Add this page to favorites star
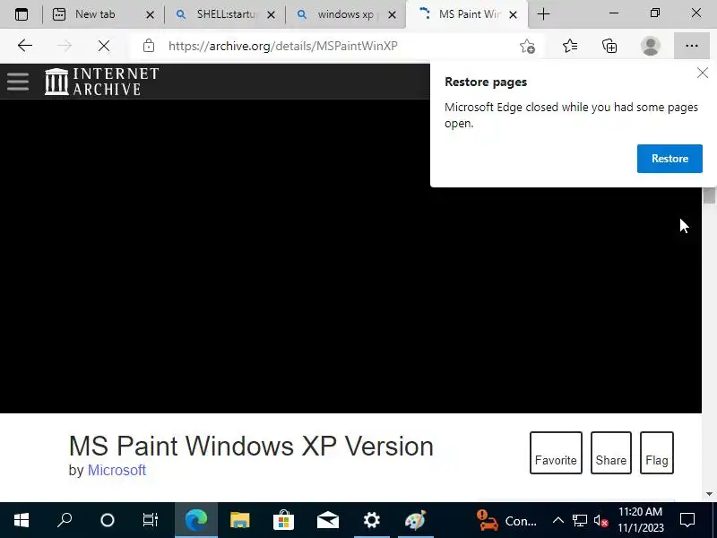 tap(527, 47)
